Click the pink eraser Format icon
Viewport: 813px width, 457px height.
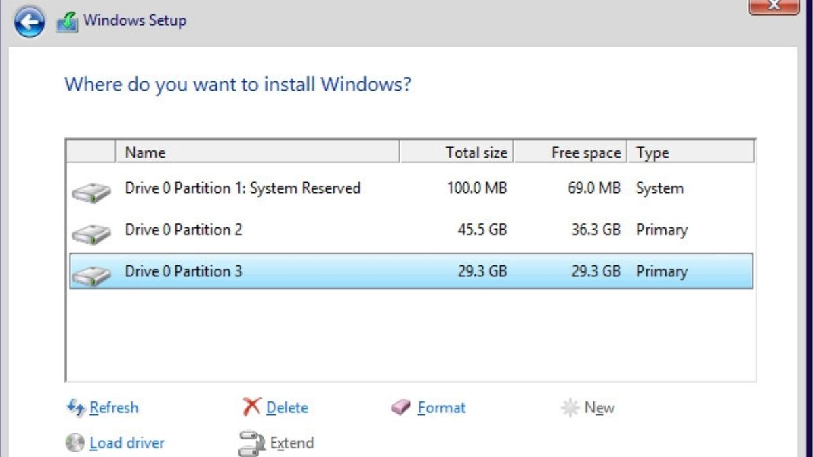pyautogui.click(x=401, y=408)
